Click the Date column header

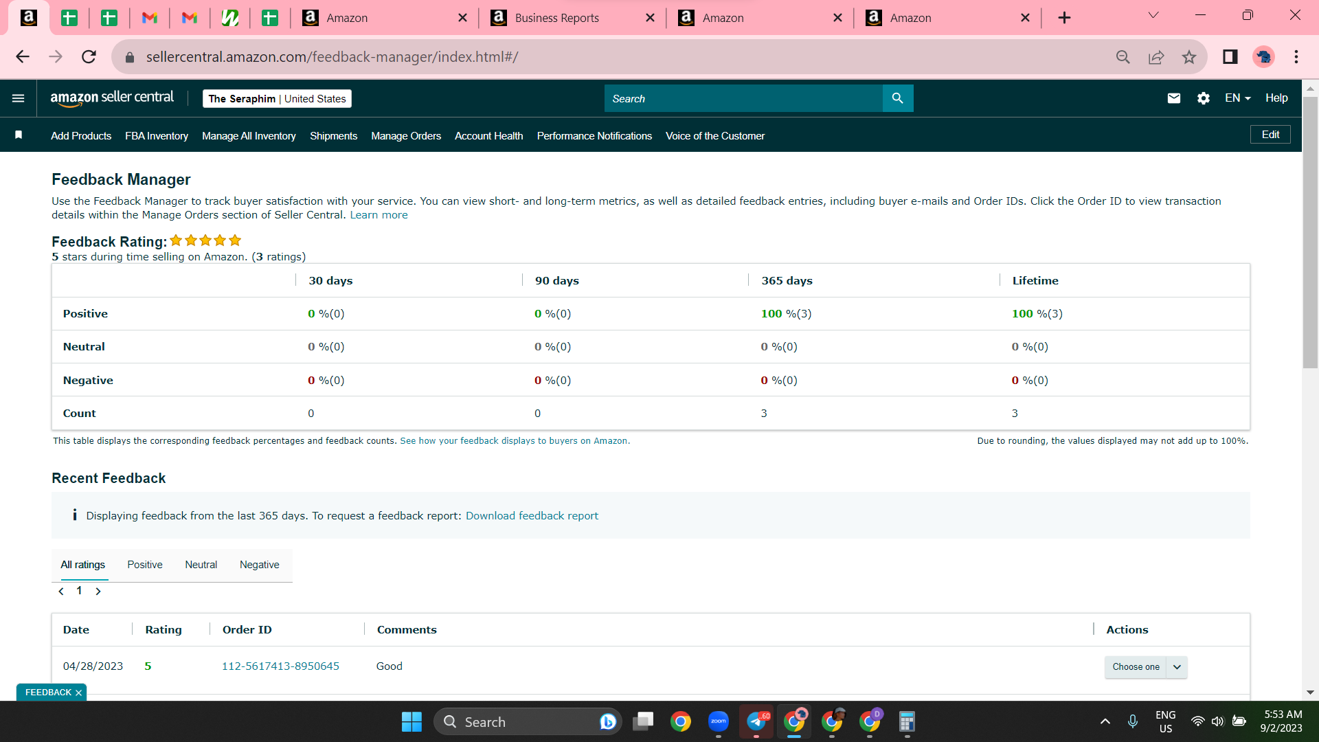[x=76, y=630]
